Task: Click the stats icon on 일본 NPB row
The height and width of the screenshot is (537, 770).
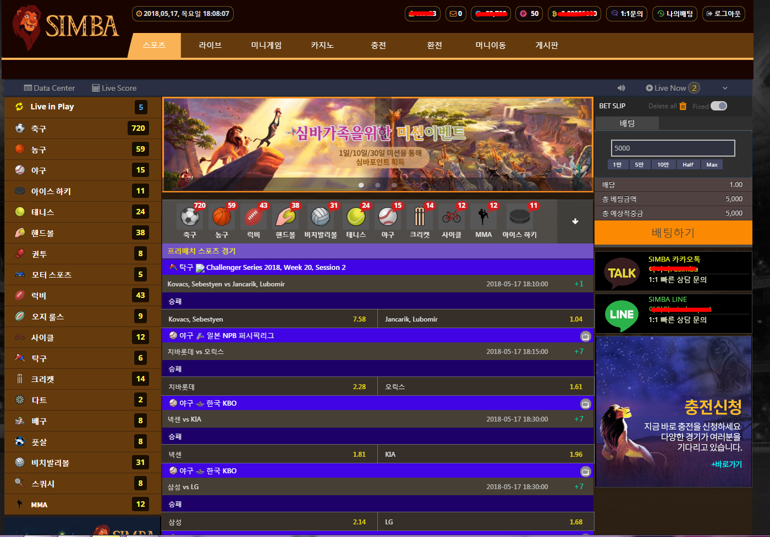Action: pyautogui.click(x=586, y=336)
